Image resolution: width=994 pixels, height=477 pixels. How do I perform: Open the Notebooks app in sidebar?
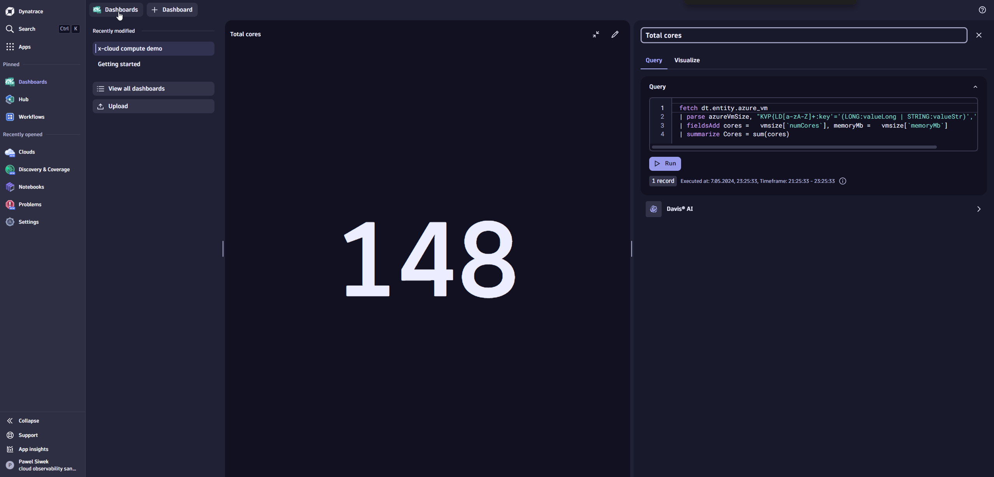point(31,187)
